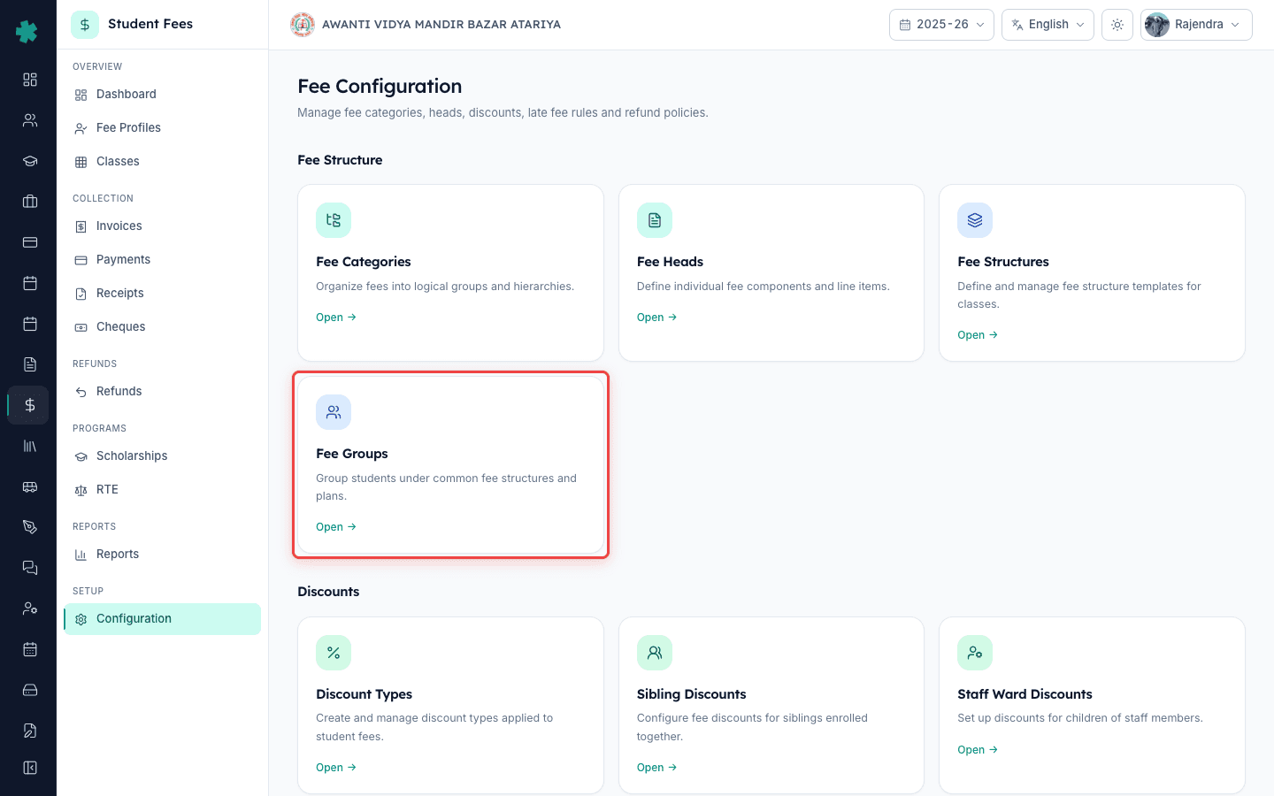This screenshot has width=1274, height=796.
Task: Click the Fee Heads card title
Action: tap(670, 262)
